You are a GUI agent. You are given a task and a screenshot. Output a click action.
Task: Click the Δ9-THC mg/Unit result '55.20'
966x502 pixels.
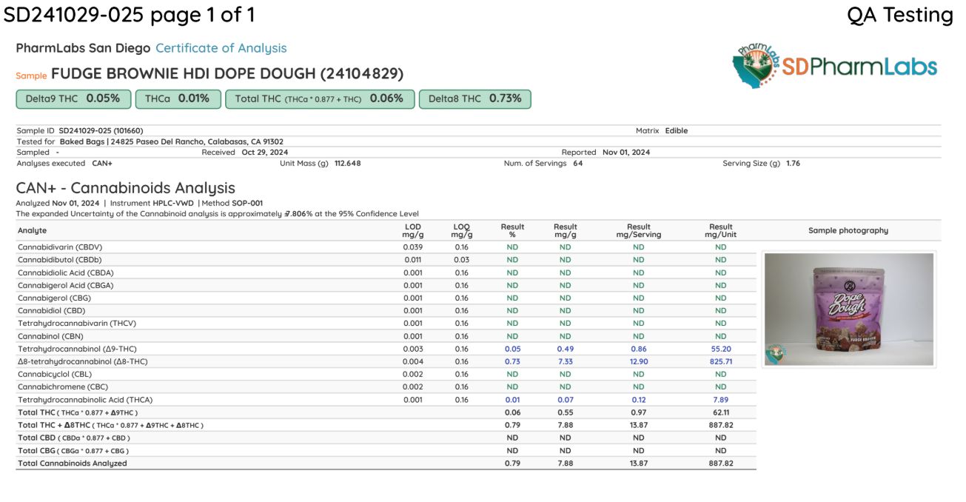pos(720,349)
